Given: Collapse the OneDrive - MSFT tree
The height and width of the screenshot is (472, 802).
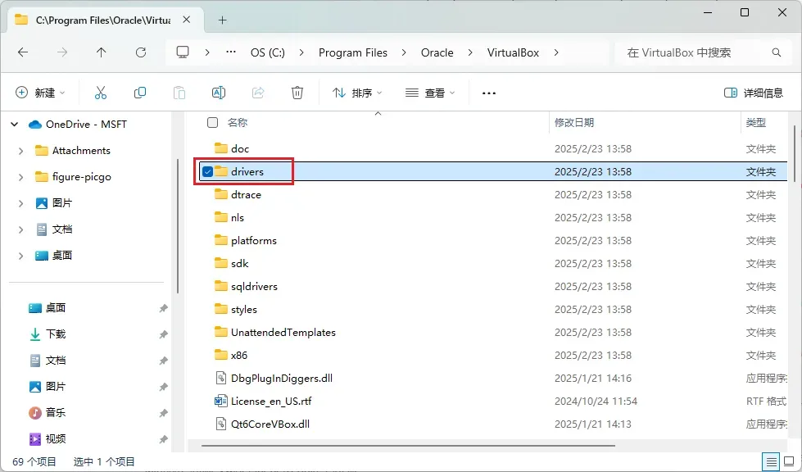Looking at the screenshot, I should (x=14, y=125).
